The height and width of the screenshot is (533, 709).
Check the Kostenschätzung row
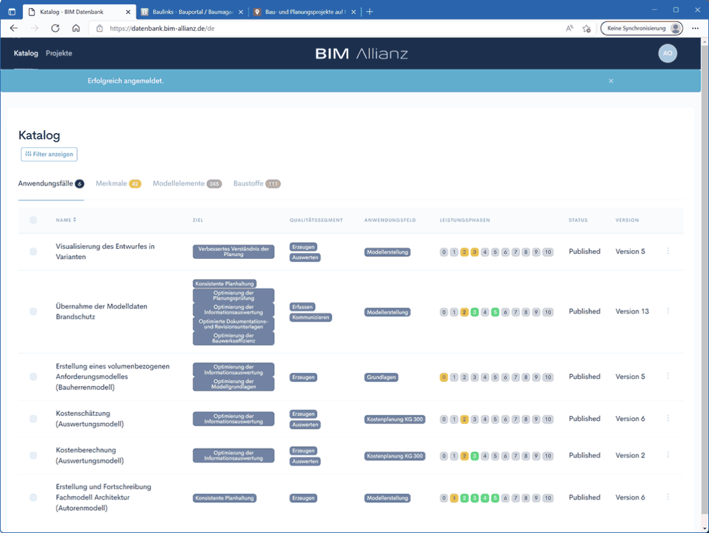33,418
